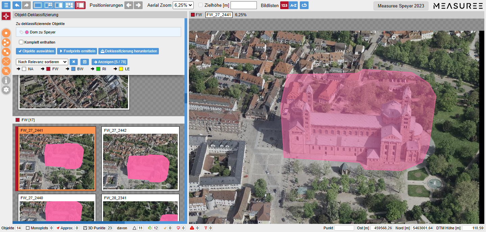This screenshot has height=232, width=486.
Task: Select the single-view layout icon
Action: click(x=38, y=5)
